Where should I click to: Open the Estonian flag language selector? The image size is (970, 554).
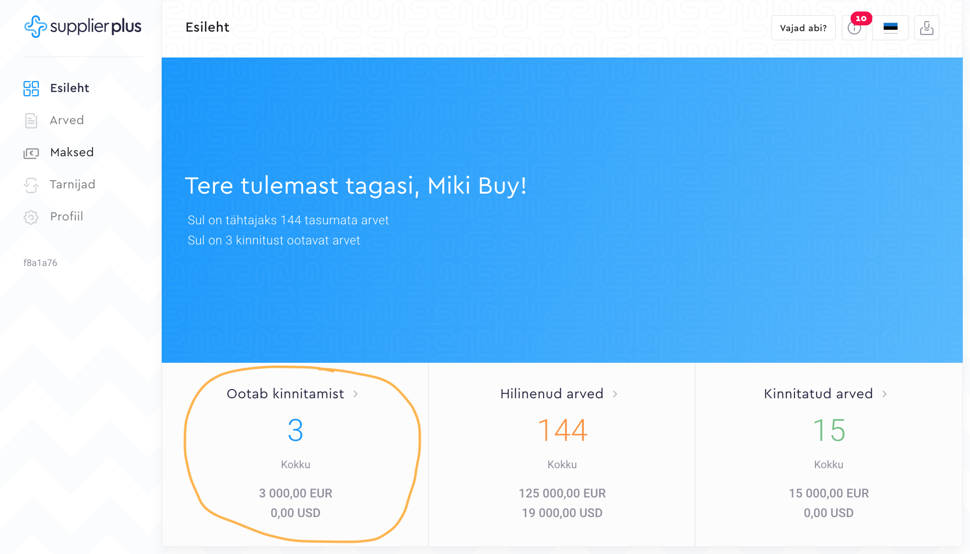890,28
